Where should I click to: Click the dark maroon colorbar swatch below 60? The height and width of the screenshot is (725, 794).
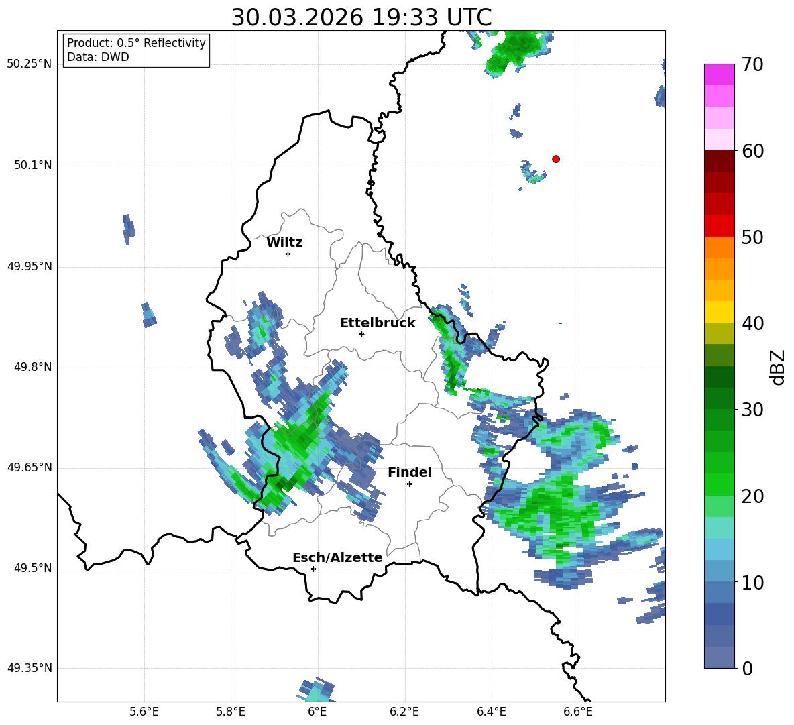[x=719, y=161]
